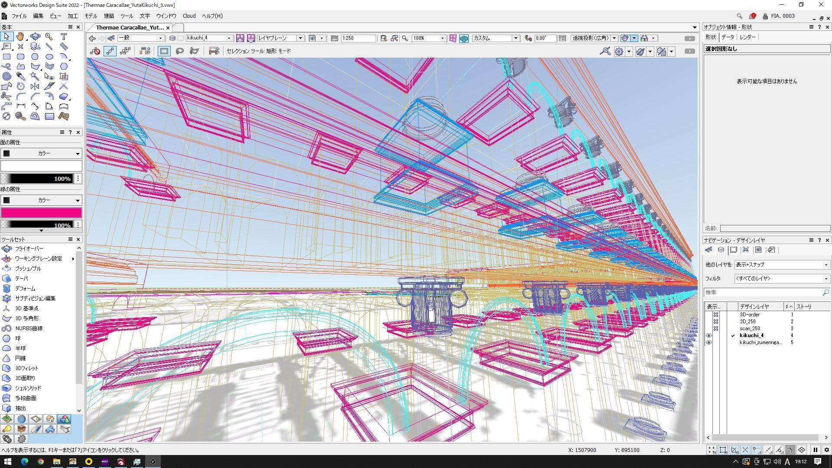Viewport: 832px width, 468px height.
Task: Select the Scissors trim tool
Action: pyautogui.click(x=6, y=96)
